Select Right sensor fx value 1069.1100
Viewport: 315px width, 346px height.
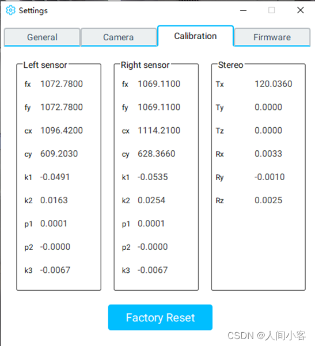click(x=159, y=84)
